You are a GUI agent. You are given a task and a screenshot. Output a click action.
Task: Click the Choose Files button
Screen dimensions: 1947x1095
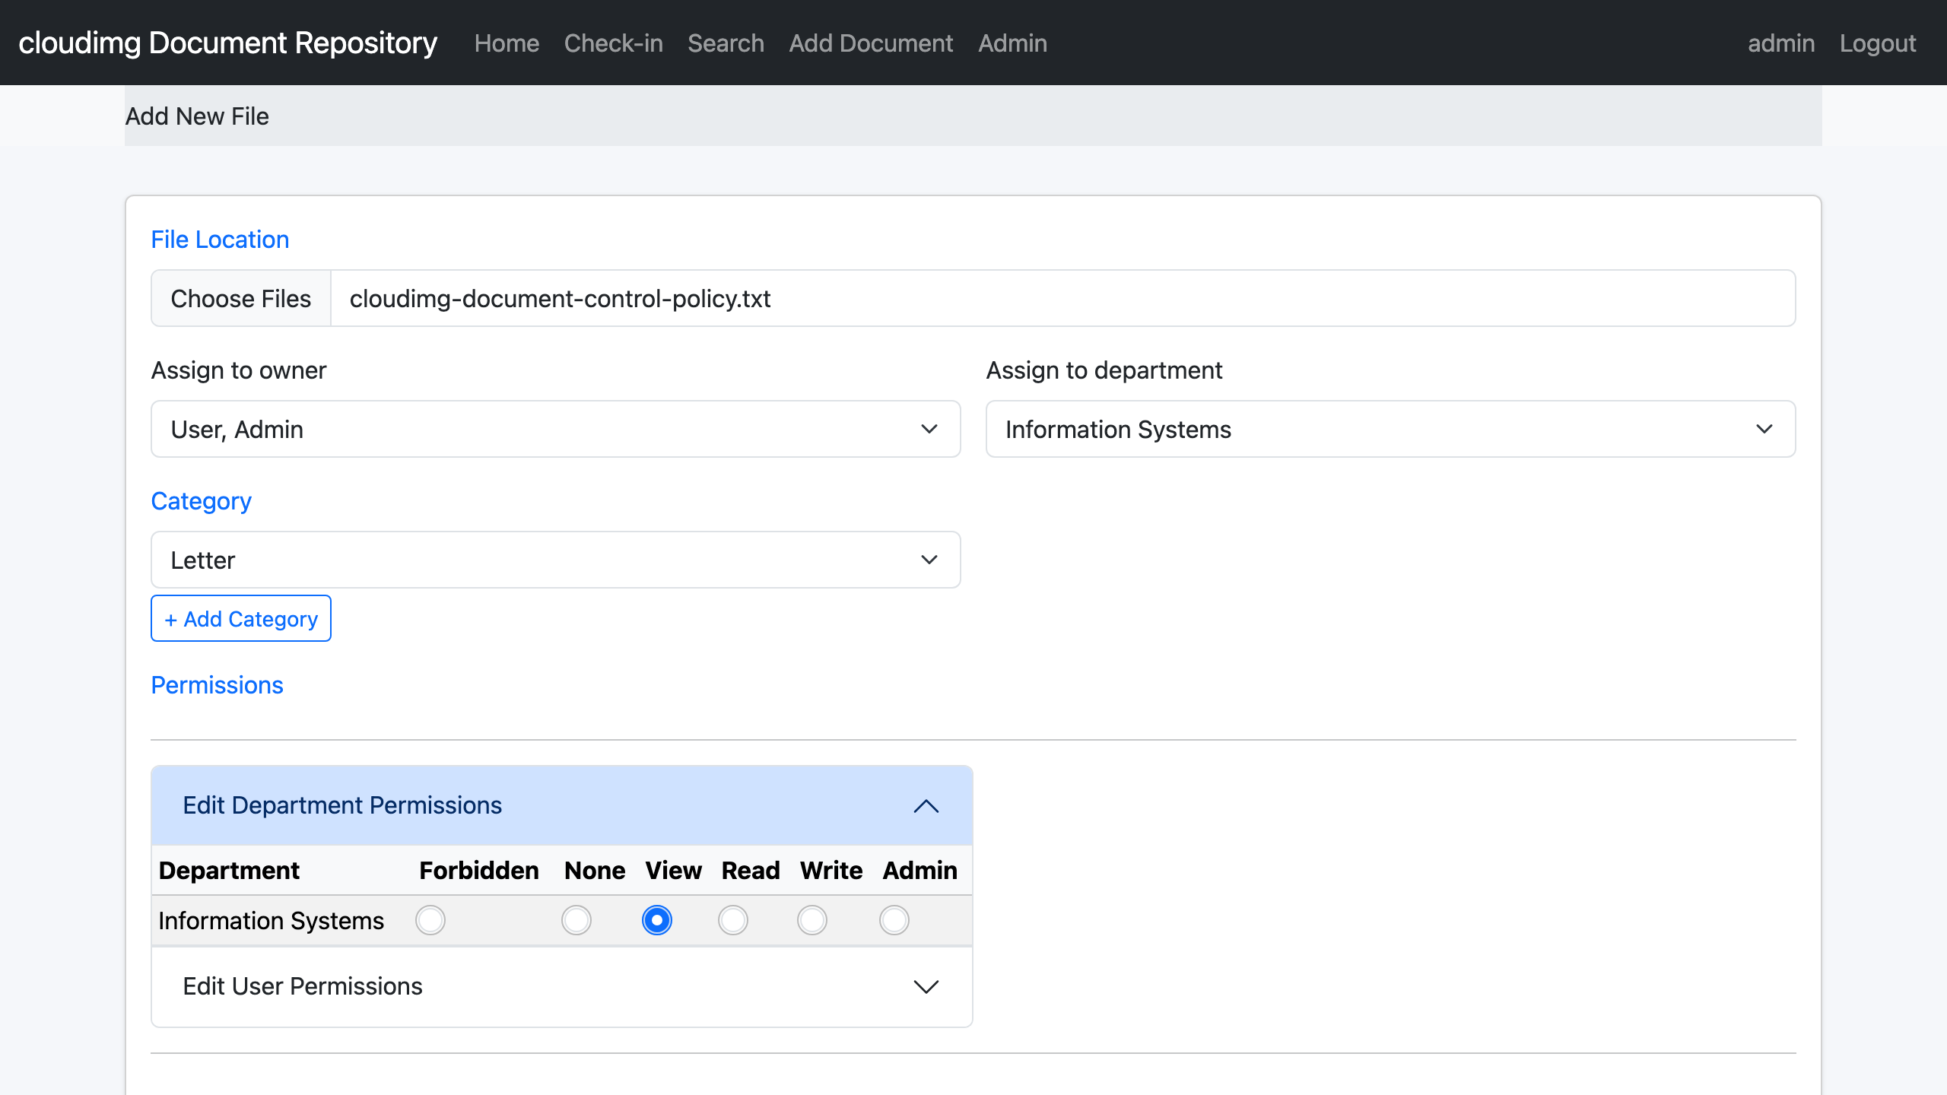click(x=241, y=298)
